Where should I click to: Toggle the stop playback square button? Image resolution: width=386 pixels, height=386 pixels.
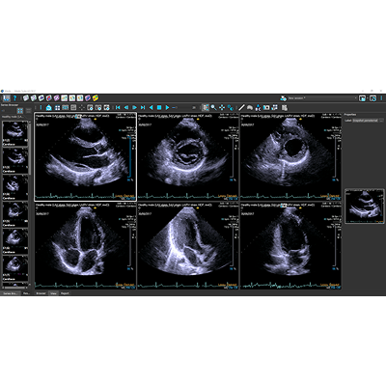[159, 107]
